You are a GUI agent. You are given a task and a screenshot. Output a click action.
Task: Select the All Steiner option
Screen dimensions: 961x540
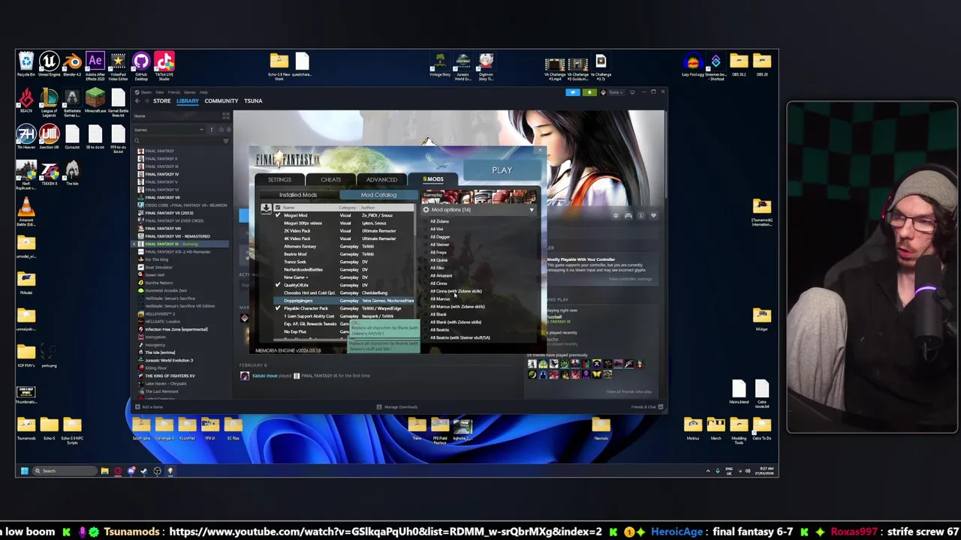click(x=440, y=244)
